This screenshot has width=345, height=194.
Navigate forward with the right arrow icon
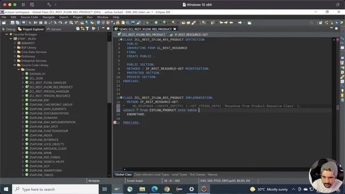(x=240, y=23)
